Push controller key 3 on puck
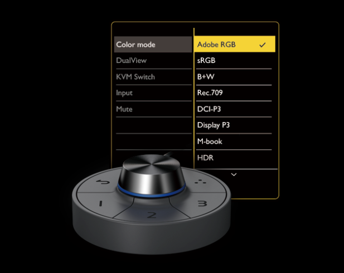Screen dimensions: 344x273 (x=202, y=203)
